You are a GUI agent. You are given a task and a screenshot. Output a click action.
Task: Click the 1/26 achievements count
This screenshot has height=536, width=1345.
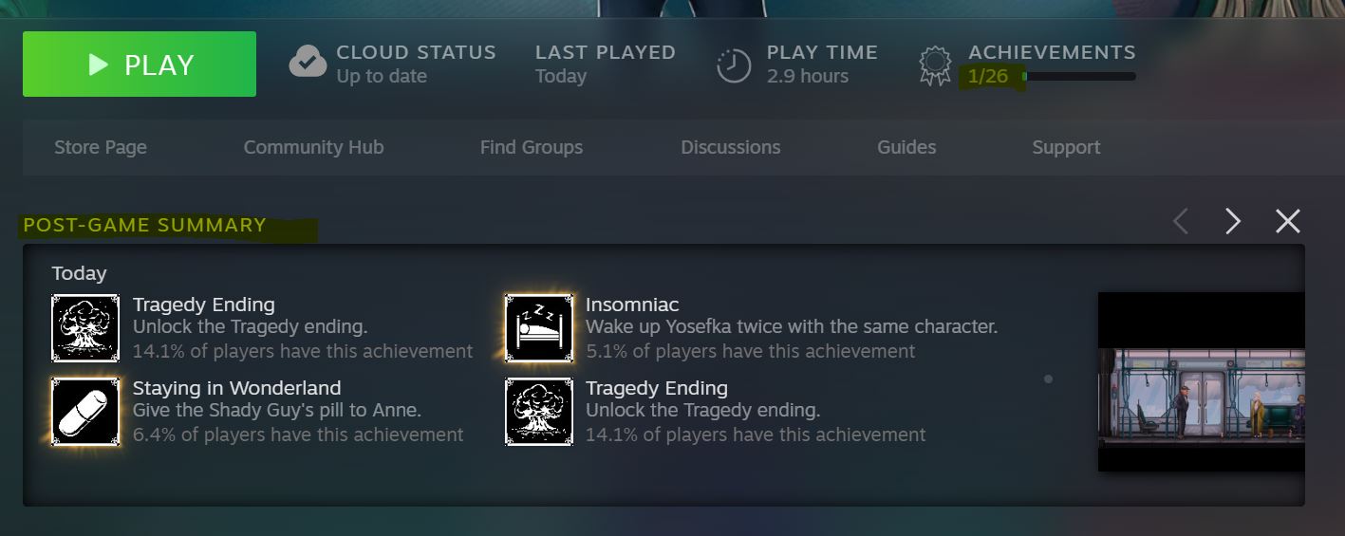tap(988, 76)
